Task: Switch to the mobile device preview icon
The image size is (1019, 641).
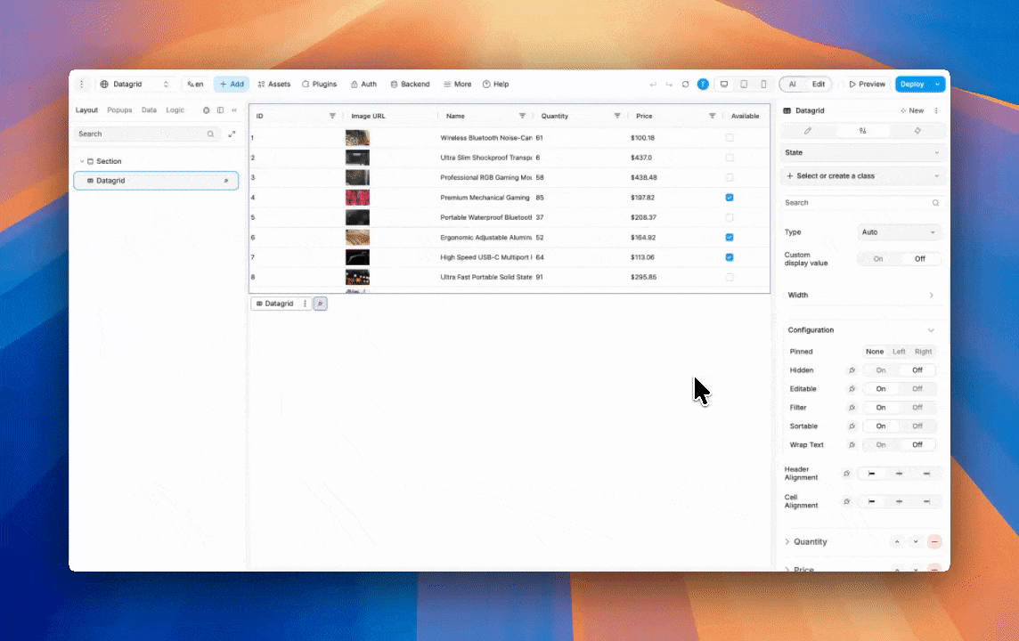Action: click(x=763, y=85)
